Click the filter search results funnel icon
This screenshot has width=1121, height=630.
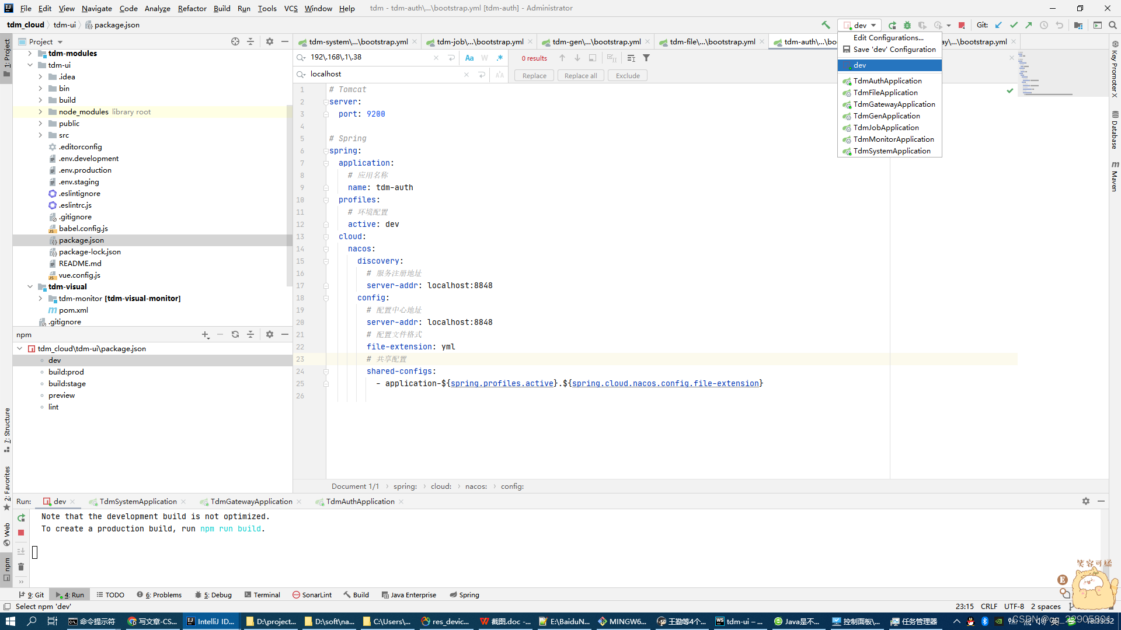[x=646, y=58]
